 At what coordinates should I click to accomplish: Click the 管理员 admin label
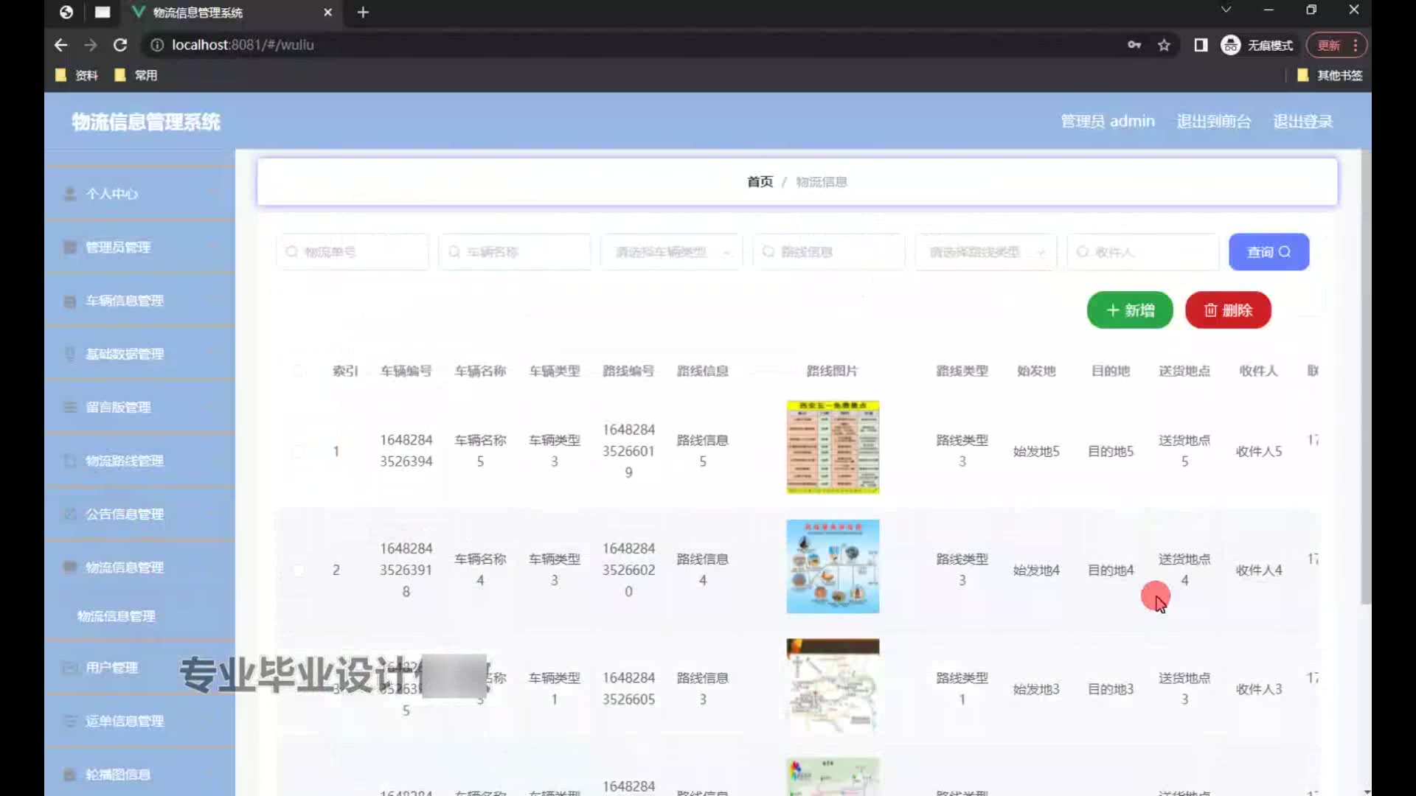coord(1107,122)
